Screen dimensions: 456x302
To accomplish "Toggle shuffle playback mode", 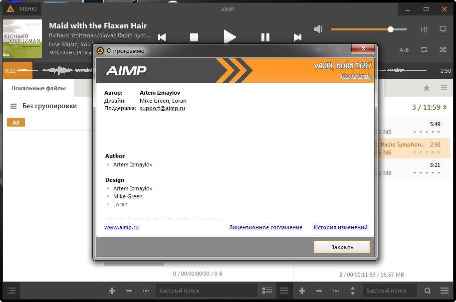I will coord(443,50).
